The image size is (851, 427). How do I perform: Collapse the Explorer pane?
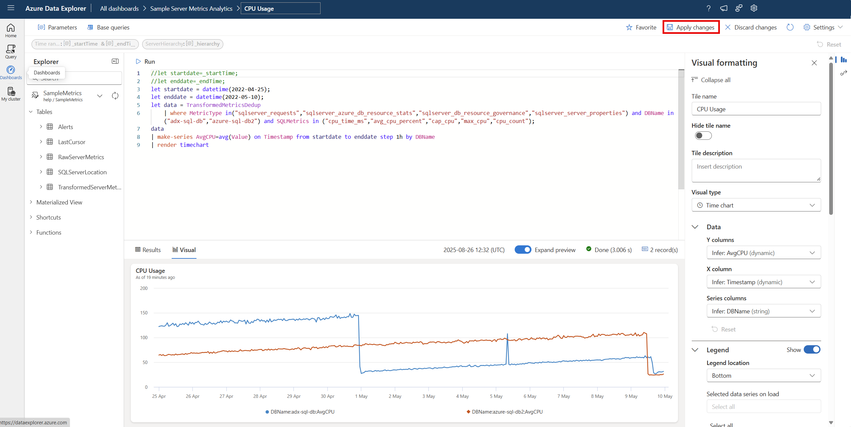point(115,61)
